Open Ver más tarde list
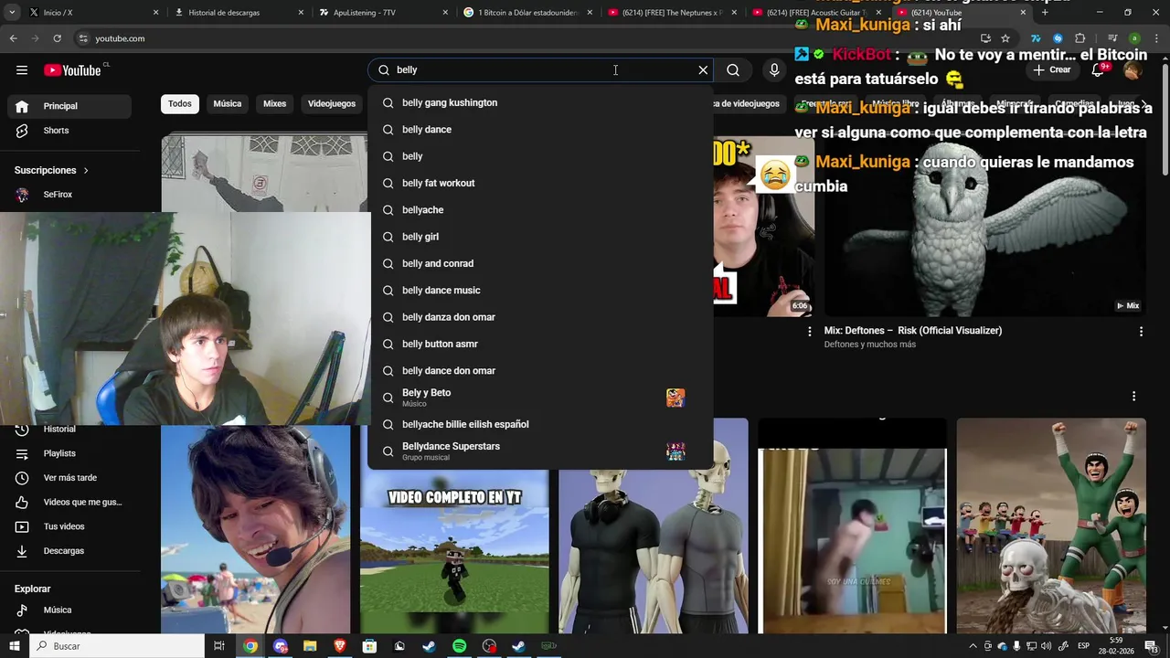The image size is (1170, 658). [x=69, y=478]
